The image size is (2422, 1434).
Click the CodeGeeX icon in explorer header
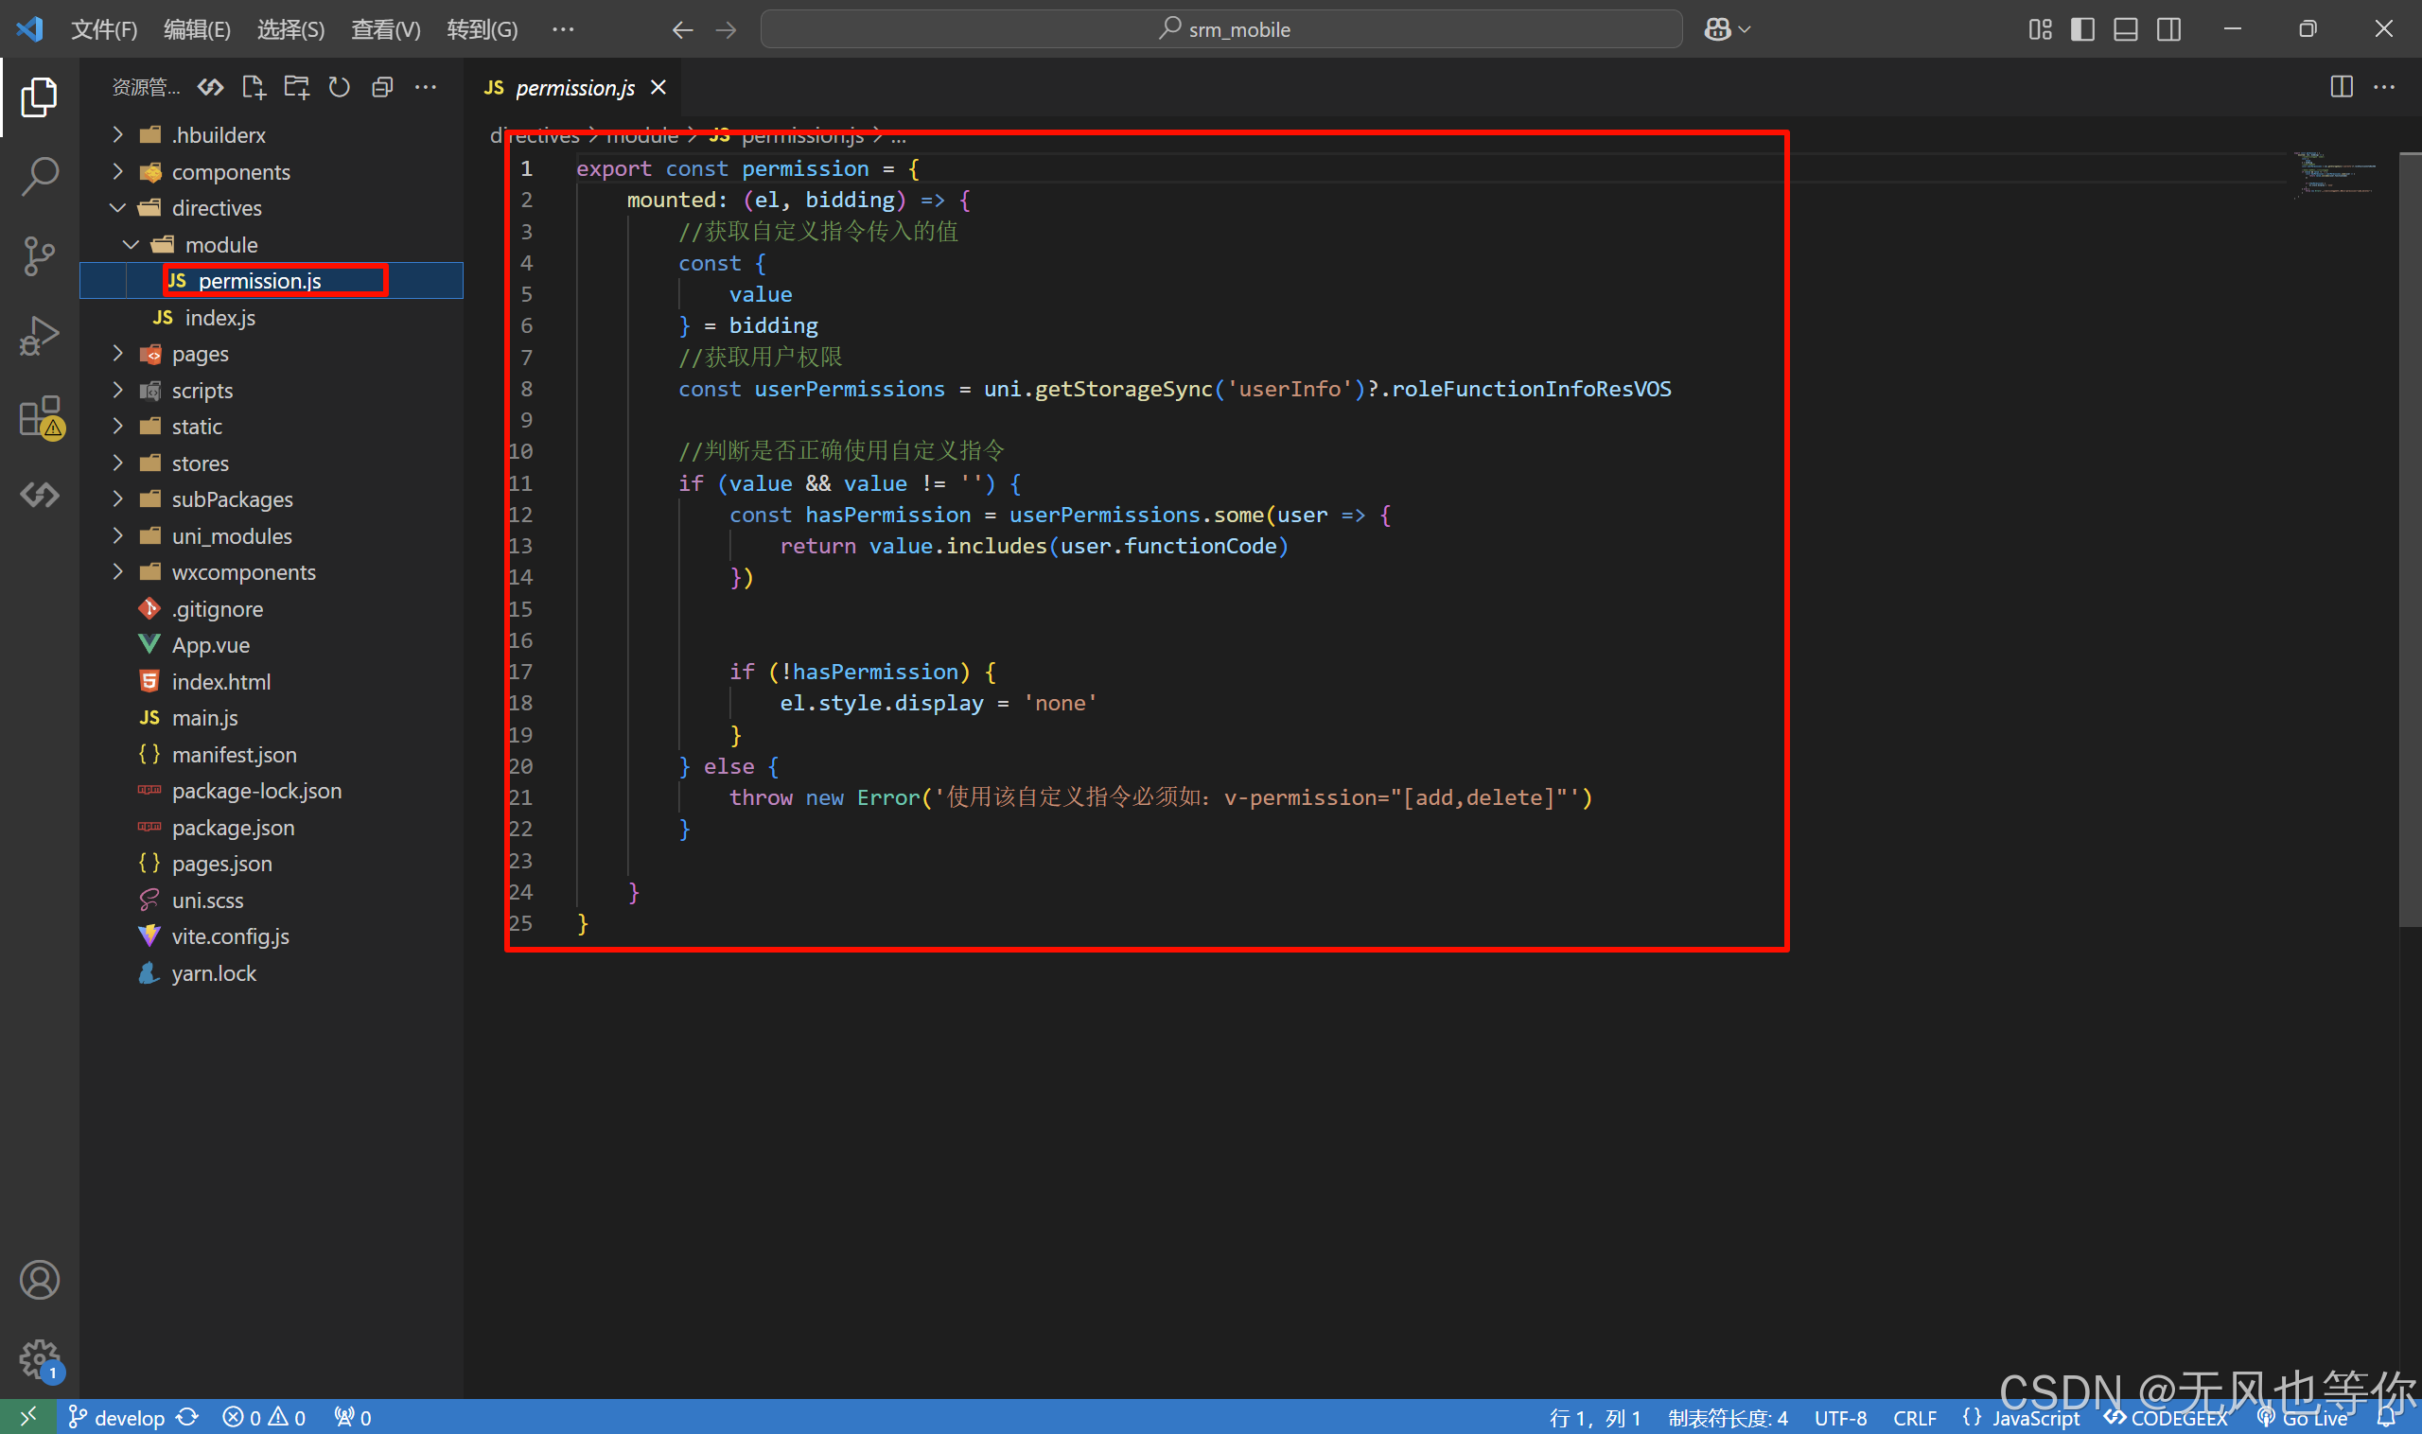tap(211, 87)
